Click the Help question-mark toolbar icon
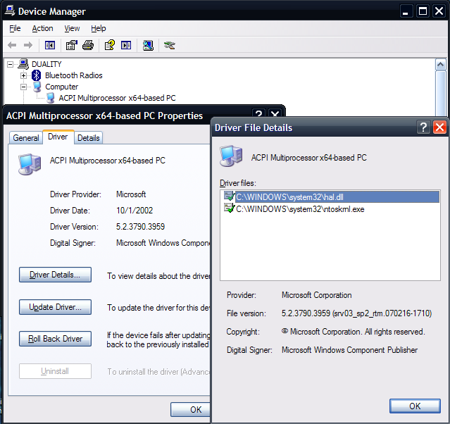This screenshot has height=424, width=450. tap(110, 45)
